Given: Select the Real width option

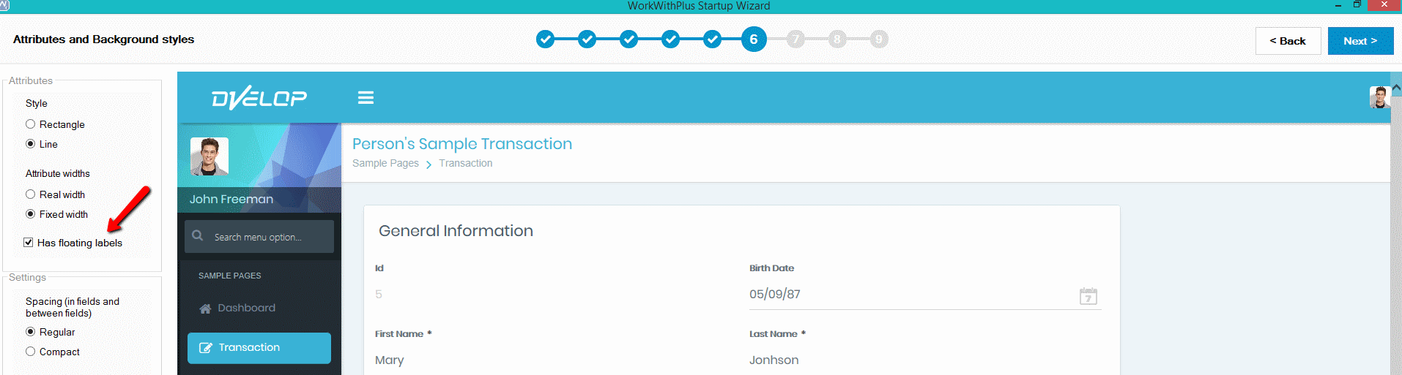Looking at the screenshot, I should tap(31, 194).
